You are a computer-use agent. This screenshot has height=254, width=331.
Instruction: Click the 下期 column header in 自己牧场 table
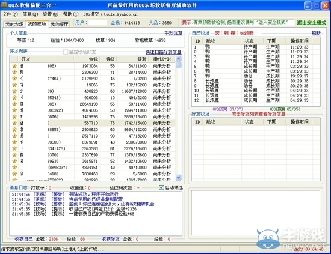coord(275,41)
